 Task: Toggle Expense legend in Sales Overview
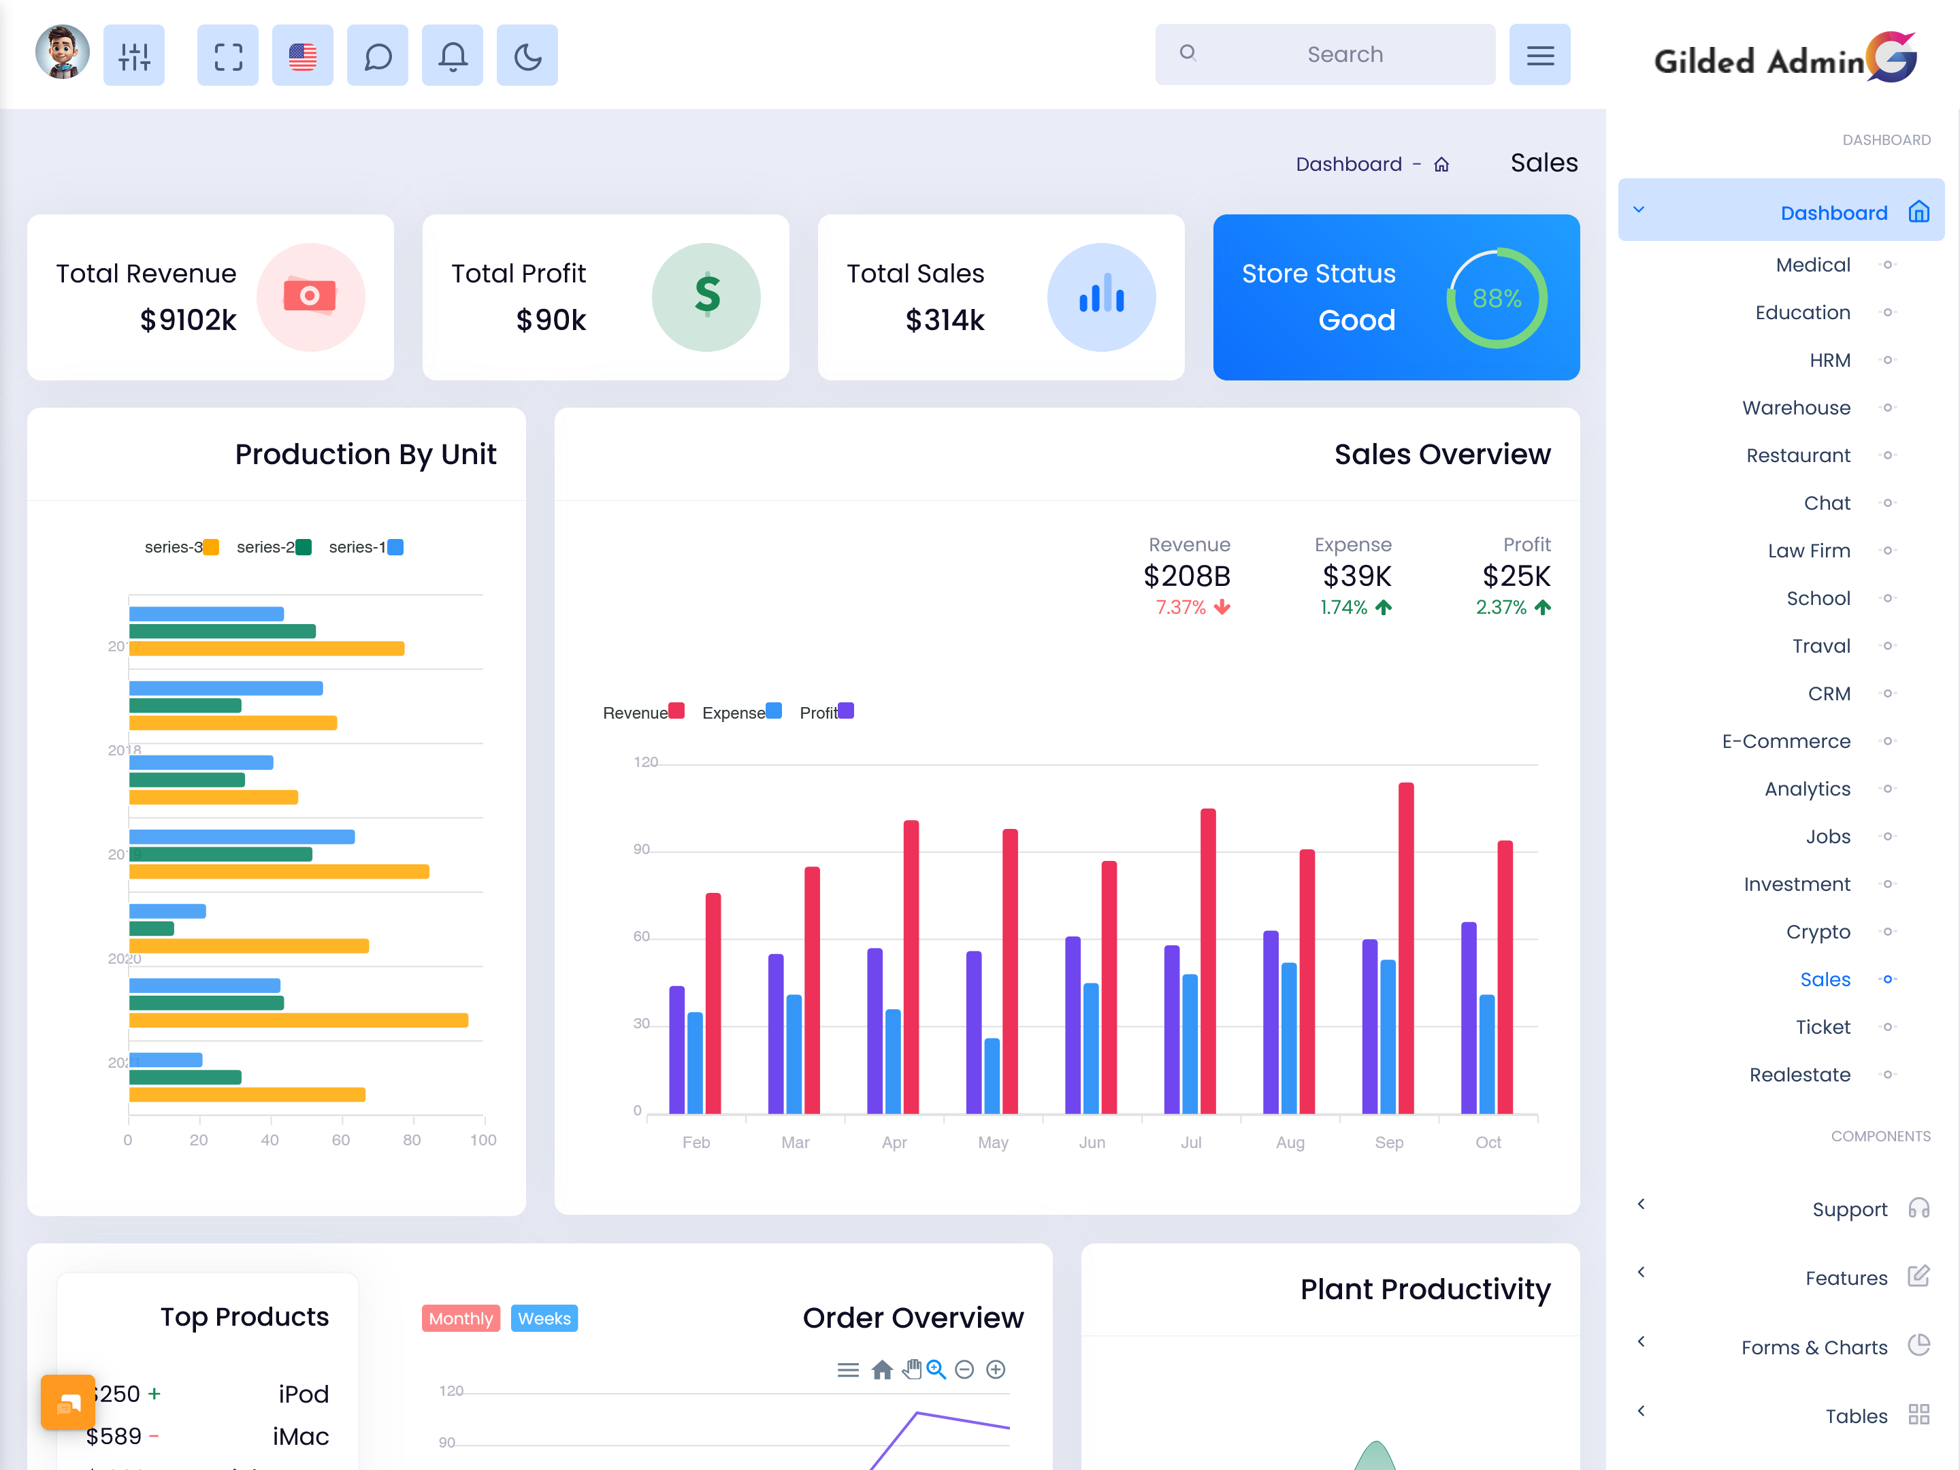pos(742,713)
